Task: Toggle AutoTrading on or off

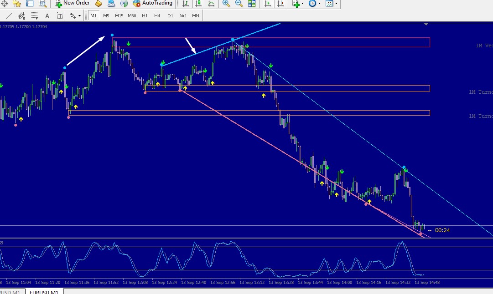Action: tap(152, 3)
